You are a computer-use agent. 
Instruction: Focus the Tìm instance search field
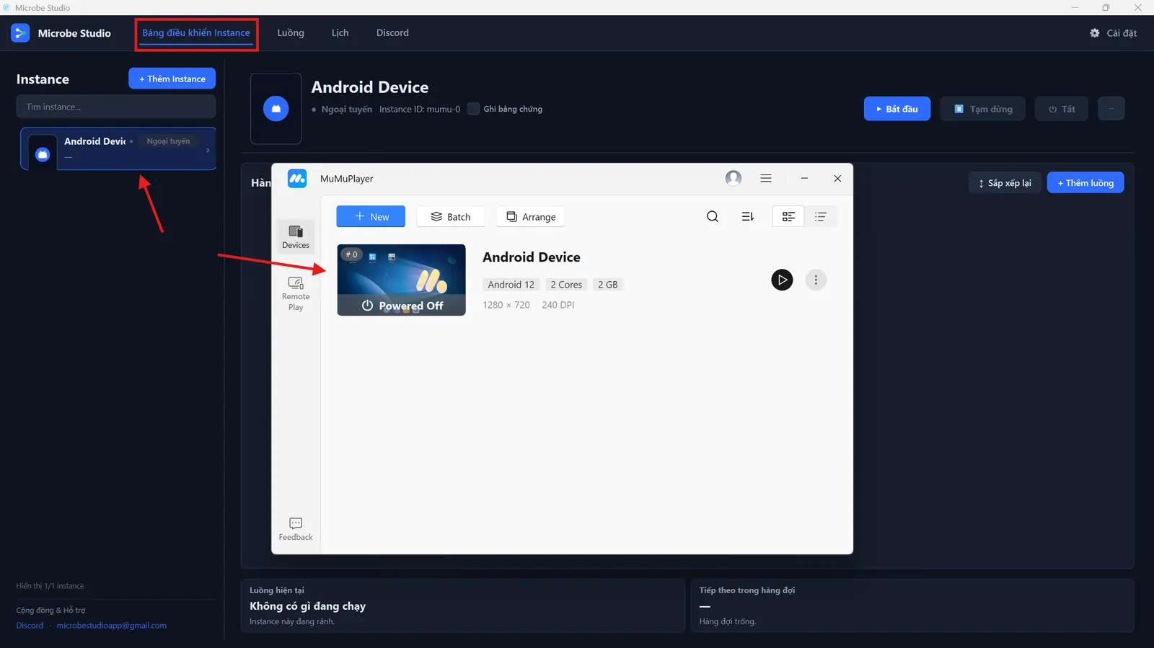pos(116,107)
